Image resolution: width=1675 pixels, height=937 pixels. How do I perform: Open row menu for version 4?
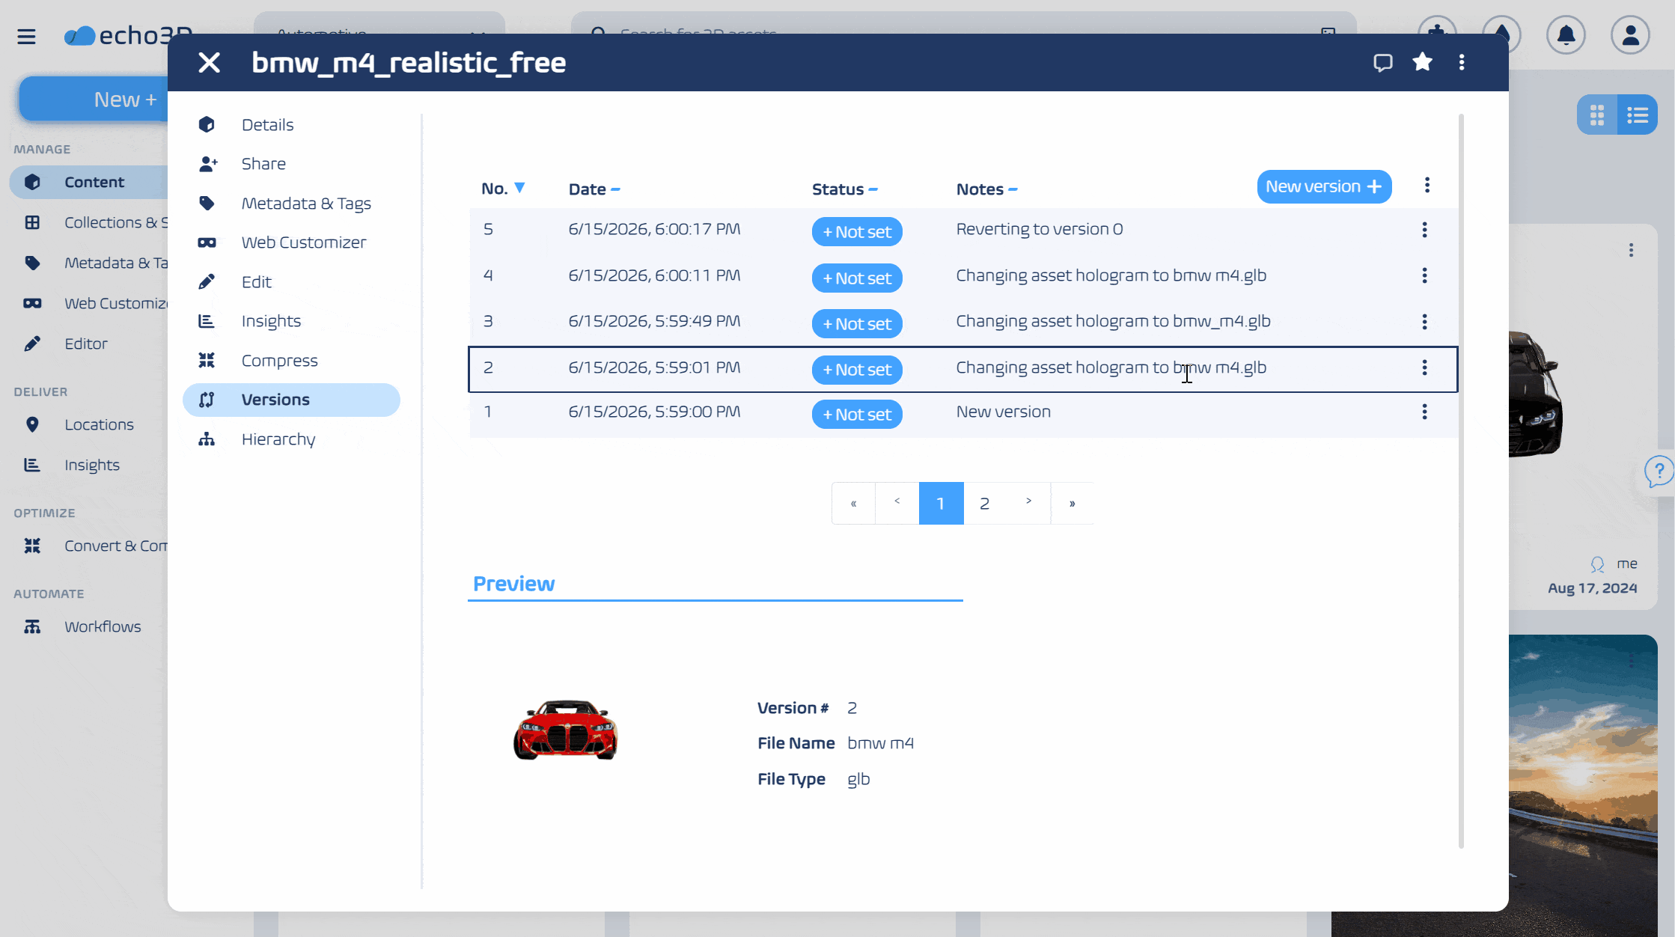[x=1424, y=275]
